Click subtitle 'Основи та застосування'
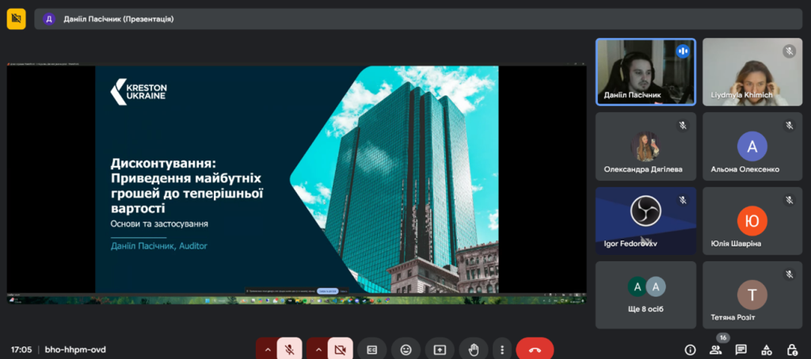 click(159, 225)
